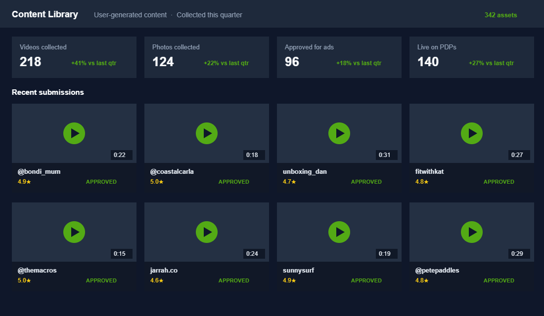Click the 342 assets count
This screenshot has width=544, height=316.
500,15
